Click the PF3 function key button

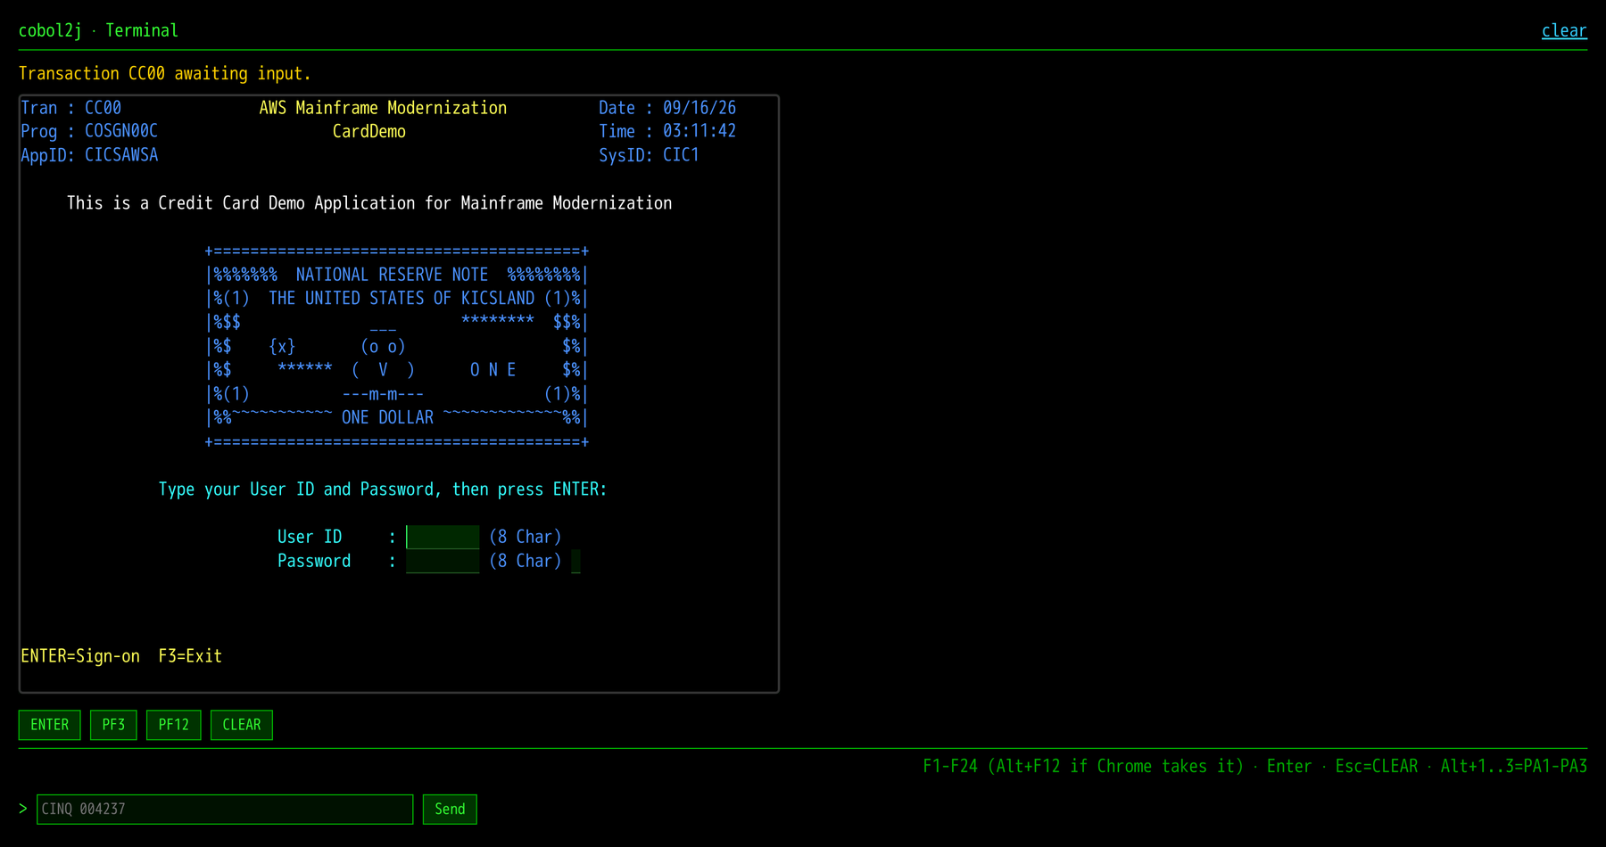coord(113,725)
